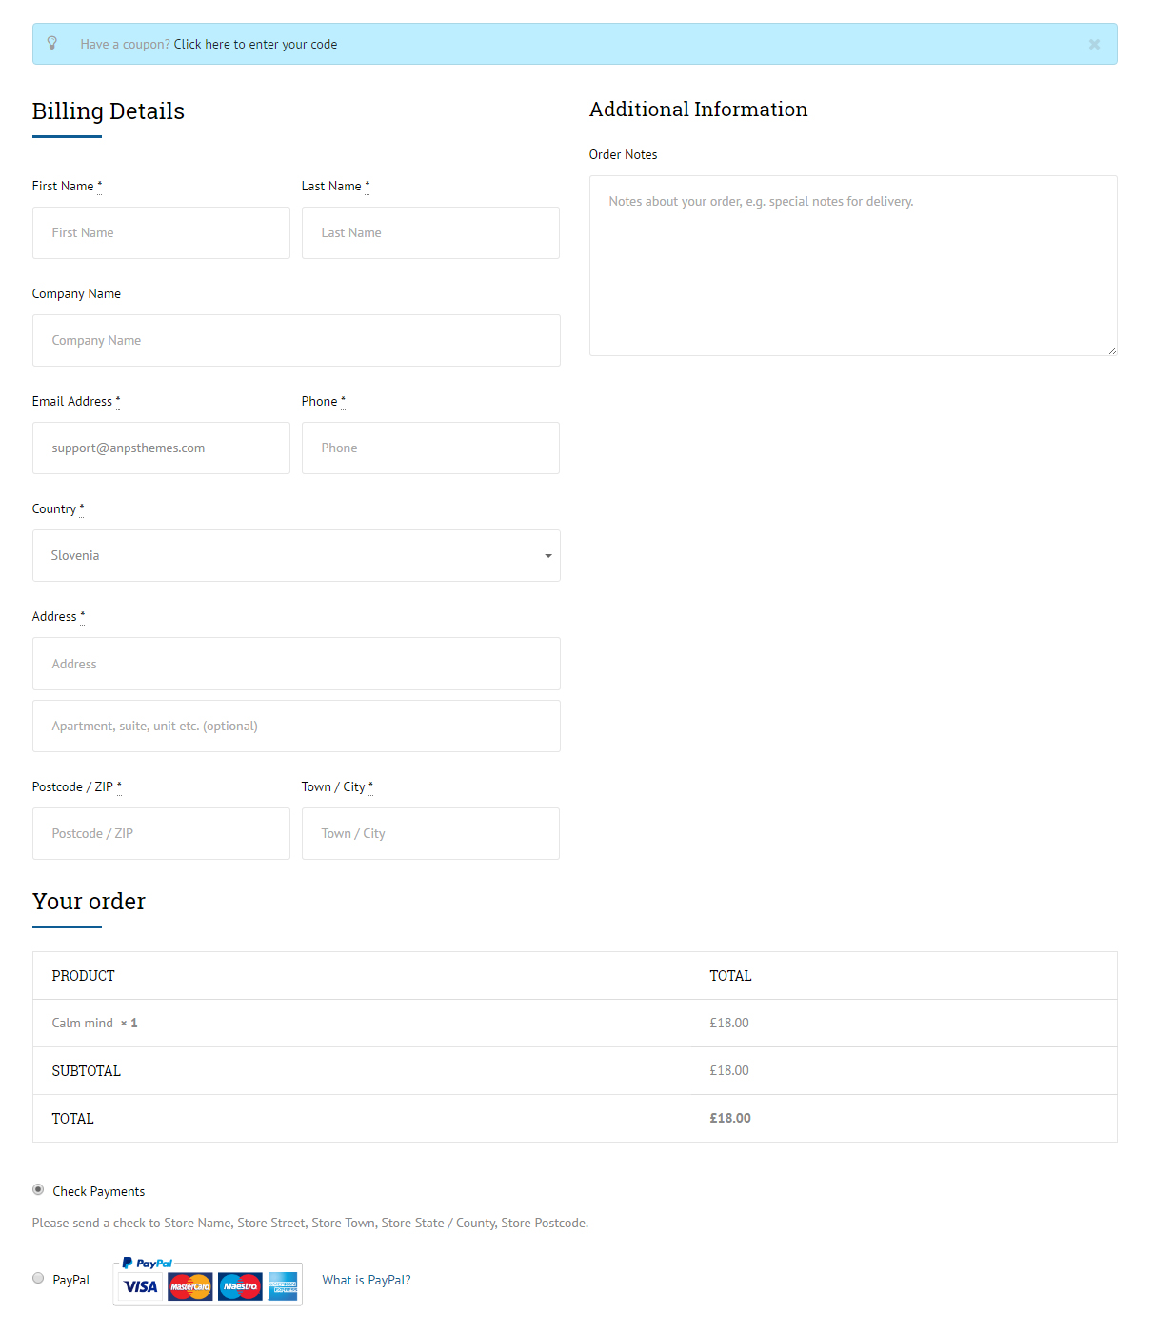This screenshot has height=1334, width=1154.
Task: Click the 'Calm mind' product row text
Action: point(83,1023)
